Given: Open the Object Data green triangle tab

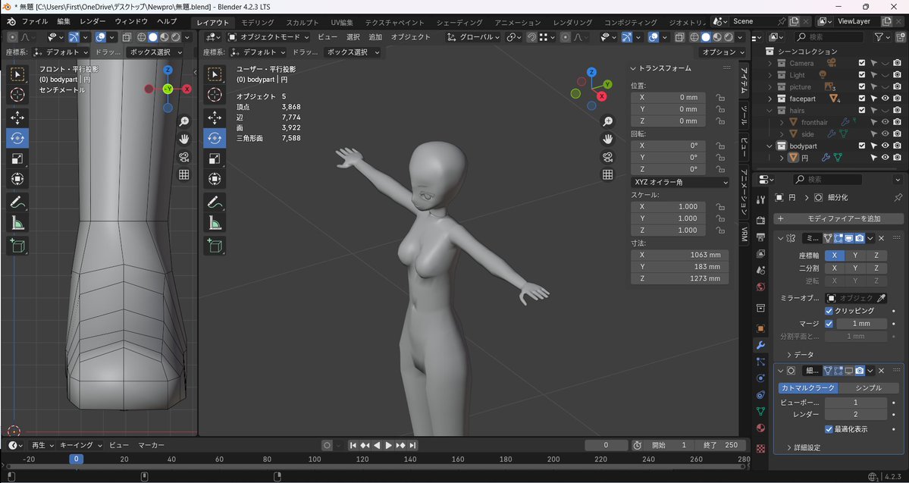Looking at the screenshot, I should pos(761,412).
